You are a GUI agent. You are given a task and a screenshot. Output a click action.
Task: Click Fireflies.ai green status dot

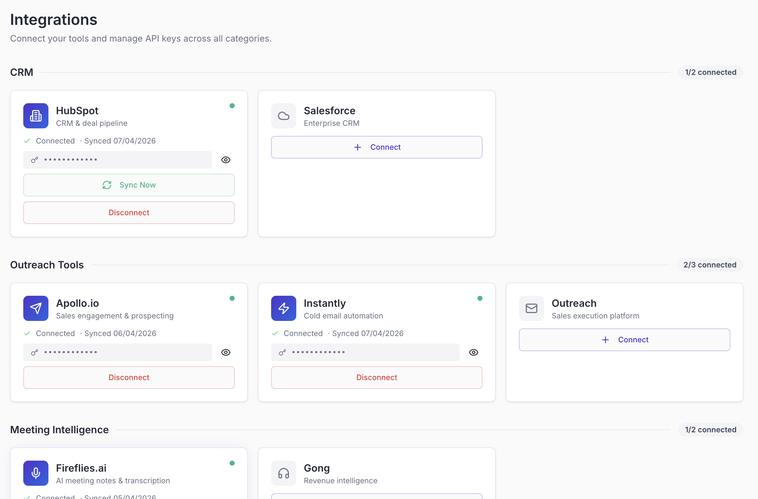[x=232, y=463]
